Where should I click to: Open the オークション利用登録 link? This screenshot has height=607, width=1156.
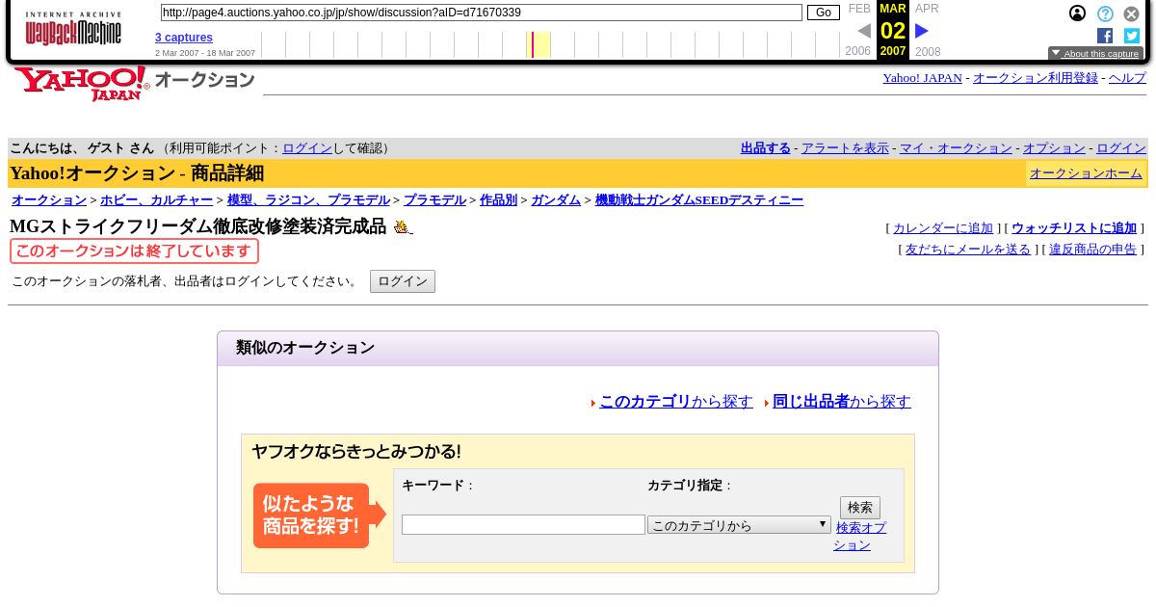click(1035, 78)
